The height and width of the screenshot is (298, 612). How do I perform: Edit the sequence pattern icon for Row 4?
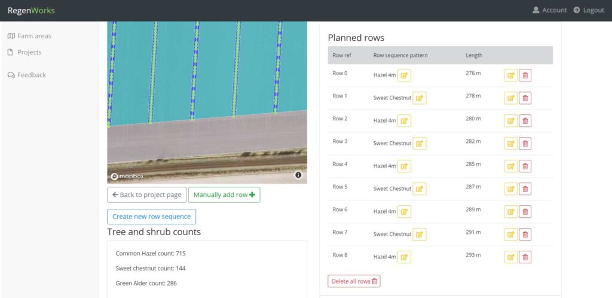click(404, 166)
